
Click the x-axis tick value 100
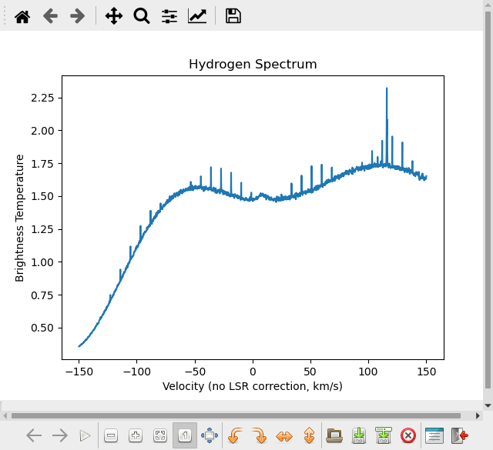368,372
